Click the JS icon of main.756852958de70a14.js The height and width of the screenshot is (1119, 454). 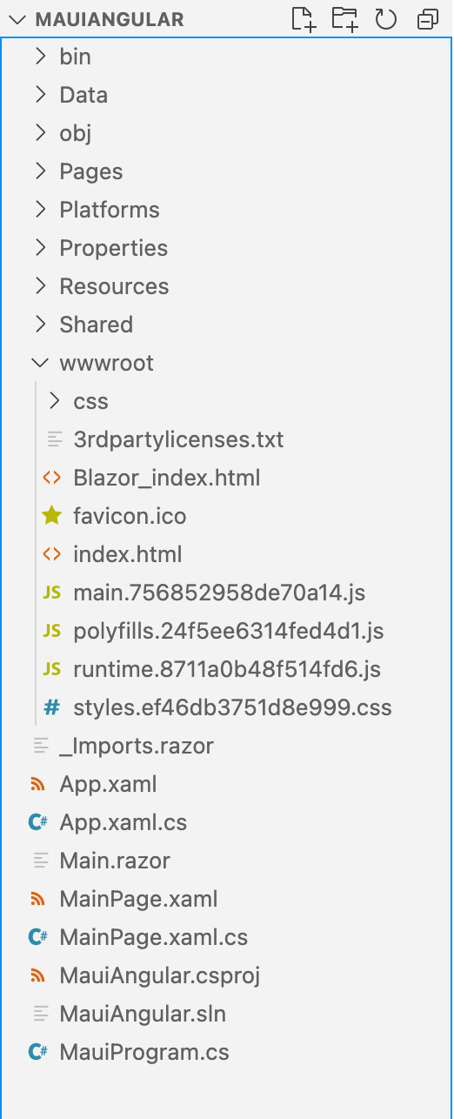pos(52,593)
